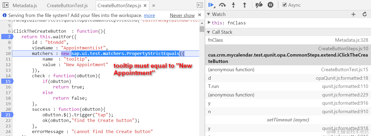The height and width of the screenshot is (136, 371).
Task: Refresh watch expressions
Action: pos(365,14)
